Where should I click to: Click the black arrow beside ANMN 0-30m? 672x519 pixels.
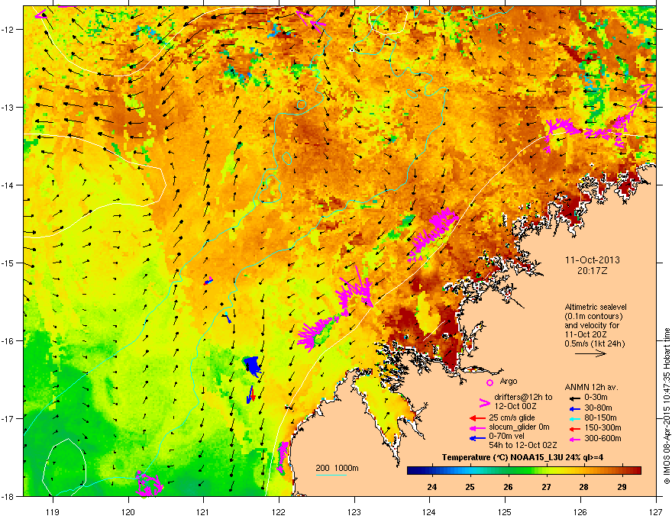pos(575,398)
